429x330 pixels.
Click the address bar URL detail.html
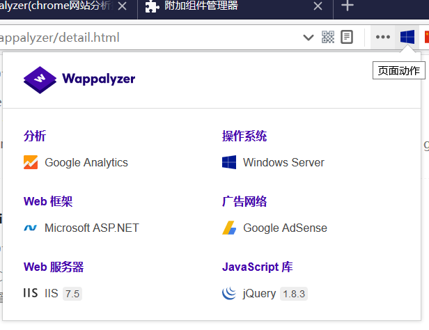pyautogui.click(x=60, y=38)
